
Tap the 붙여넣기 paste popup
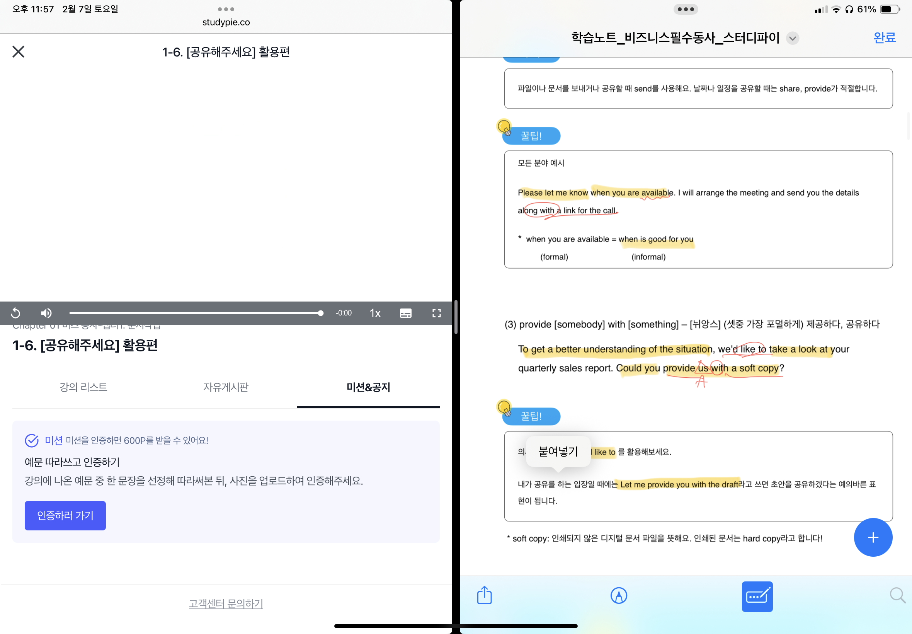click(x=558, y=451)
